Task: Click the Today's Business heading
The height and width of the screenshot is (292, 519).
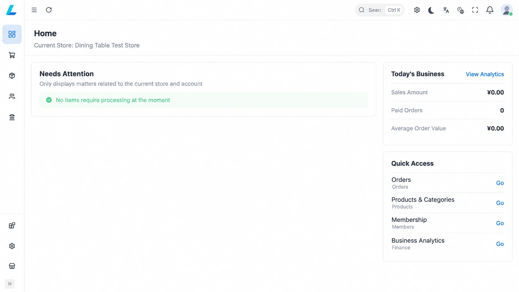Action: [417, 74]
